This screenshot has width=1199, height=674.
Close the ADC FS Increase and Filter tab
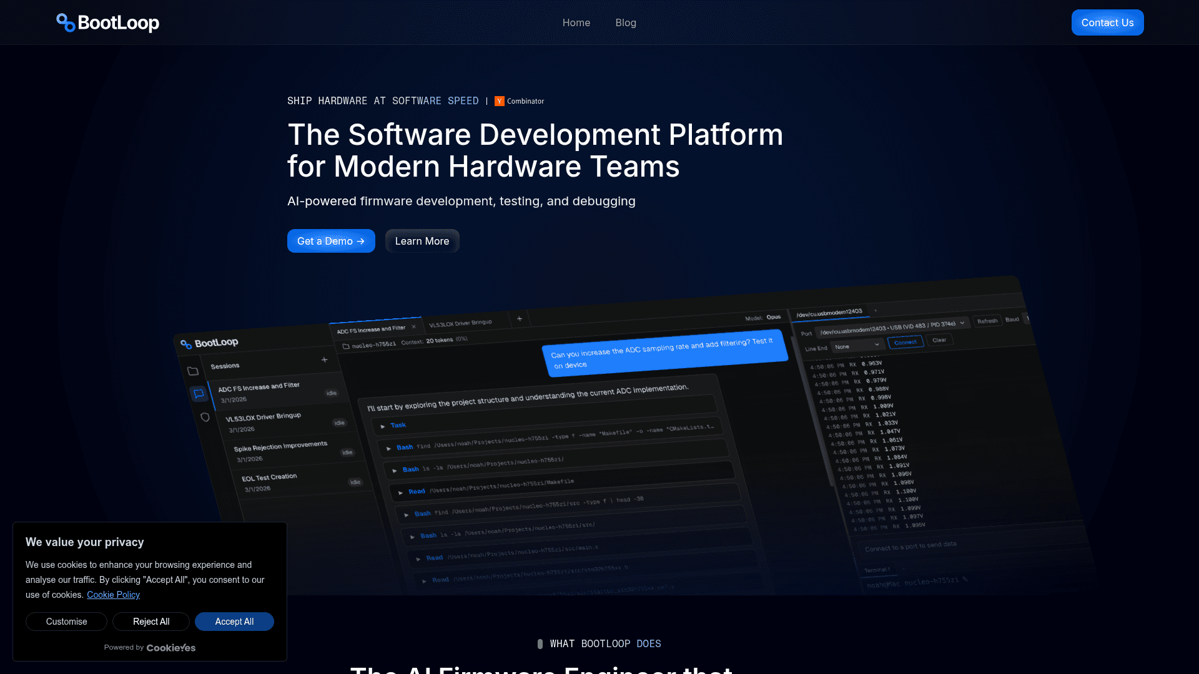[413, 326]
